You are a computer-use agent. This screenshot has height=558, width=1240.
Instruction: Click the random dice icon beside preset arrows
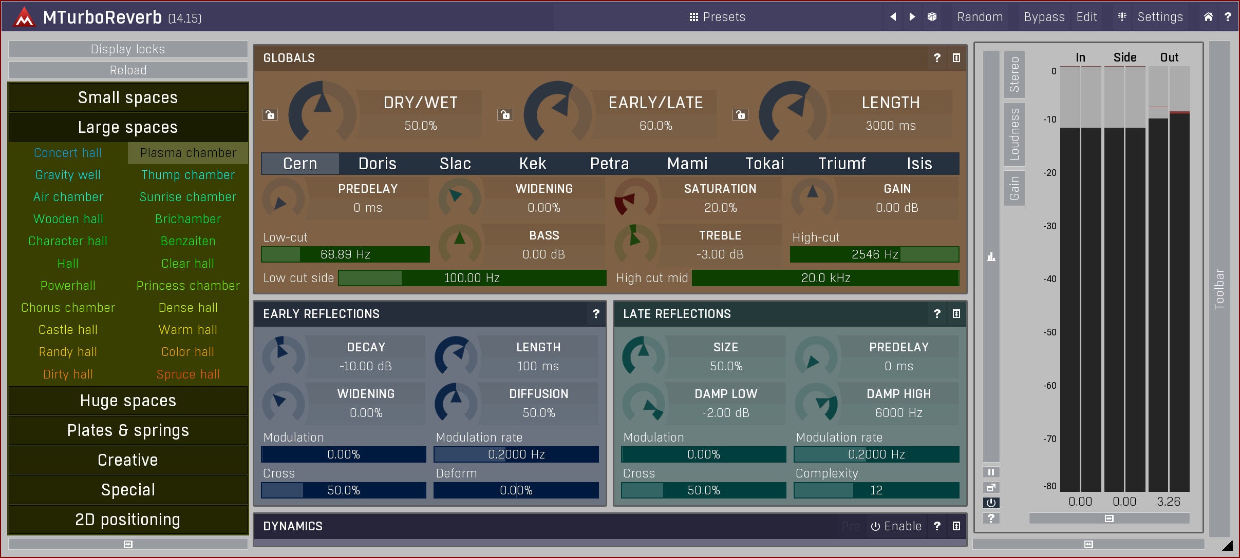(932, 17)
